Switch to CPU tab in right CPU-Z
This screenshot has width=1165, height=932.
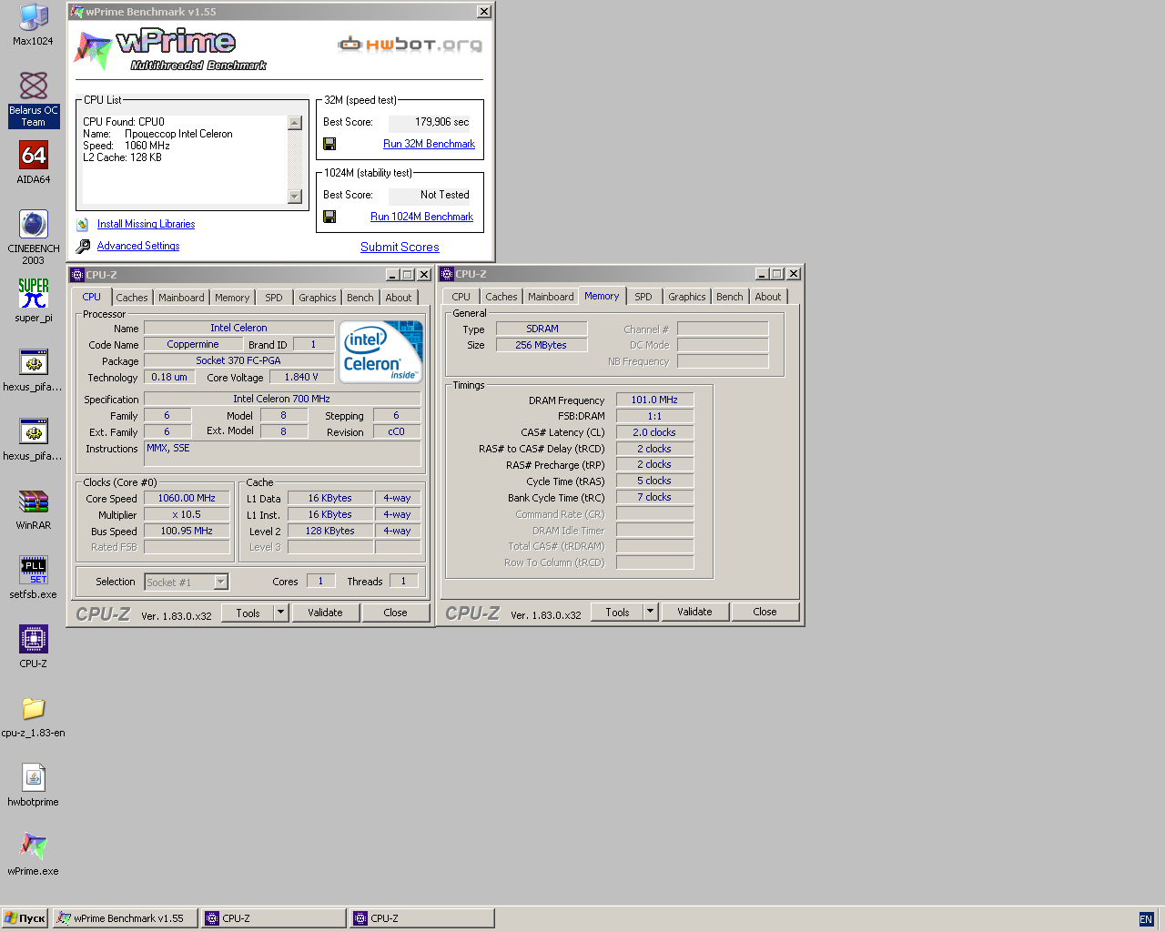(461, 297)
